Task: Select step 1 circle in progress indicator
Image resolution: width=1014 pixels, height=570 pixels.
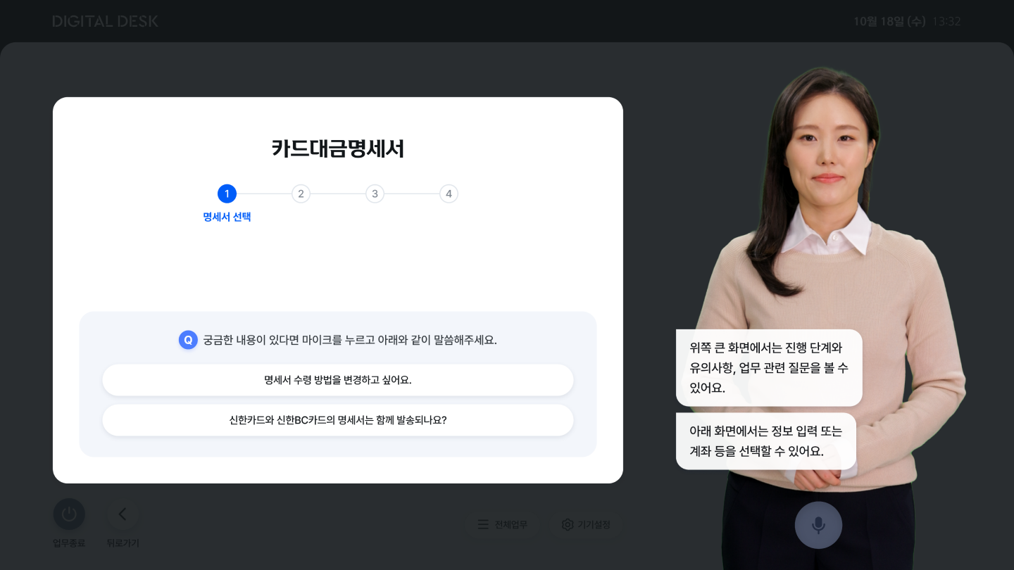Action: (227, 194)
